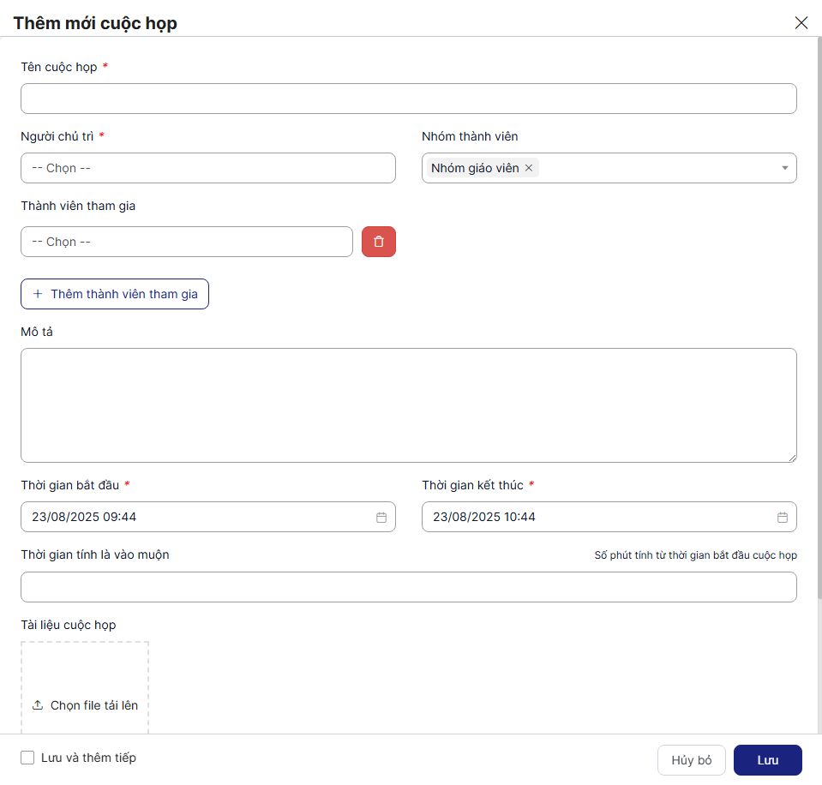
Task: Click the red trash delete member icon
Action: [x=379, y=242]
